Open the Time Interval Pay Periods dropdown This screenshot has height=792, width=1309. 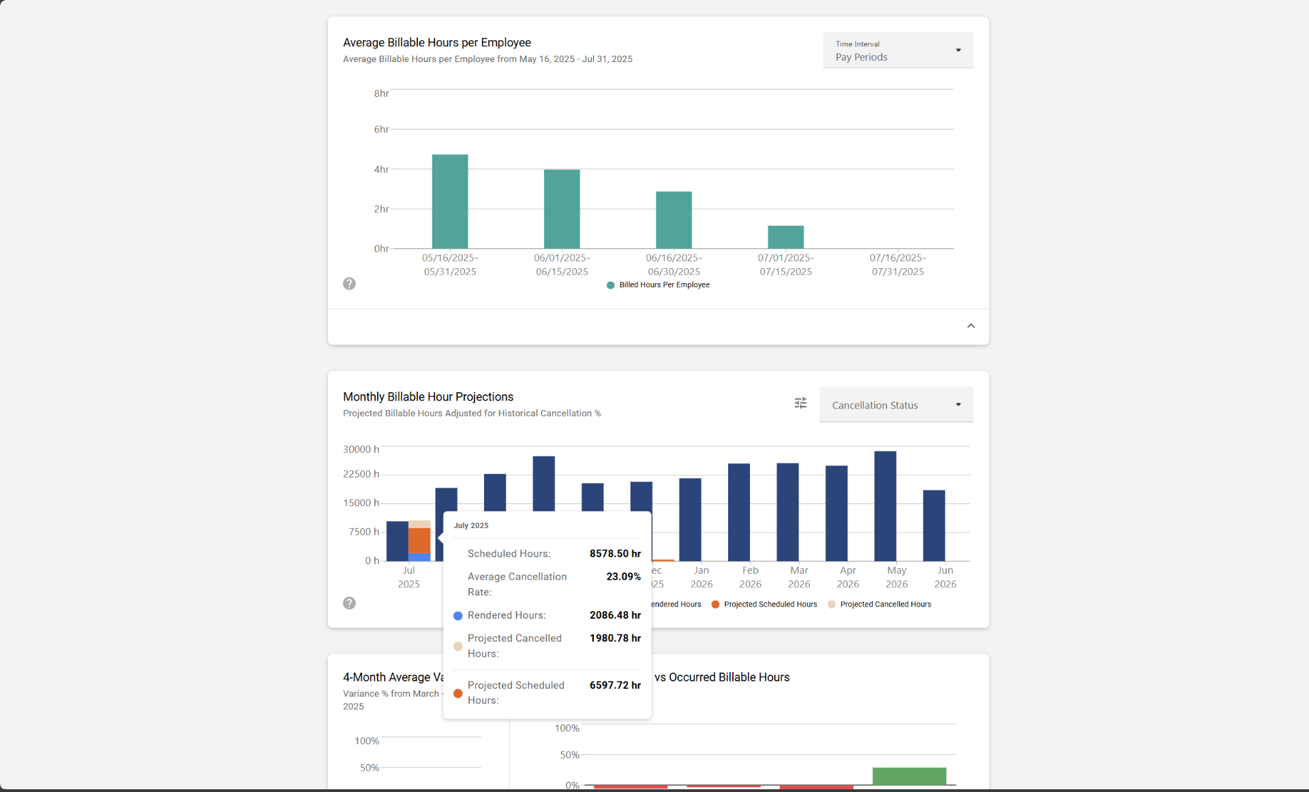coord(897,50)
